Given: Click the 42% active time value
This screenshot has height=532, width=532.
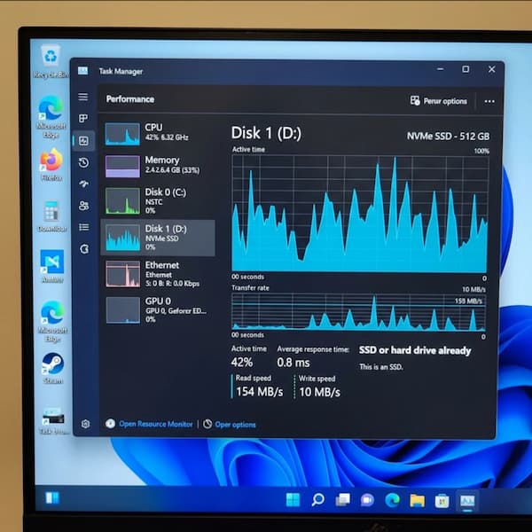Looking at the screenshot, I should [242, 363].
